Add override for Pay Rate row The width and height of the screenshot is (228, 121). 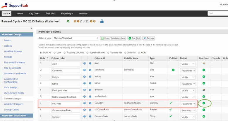click(204, 103)
